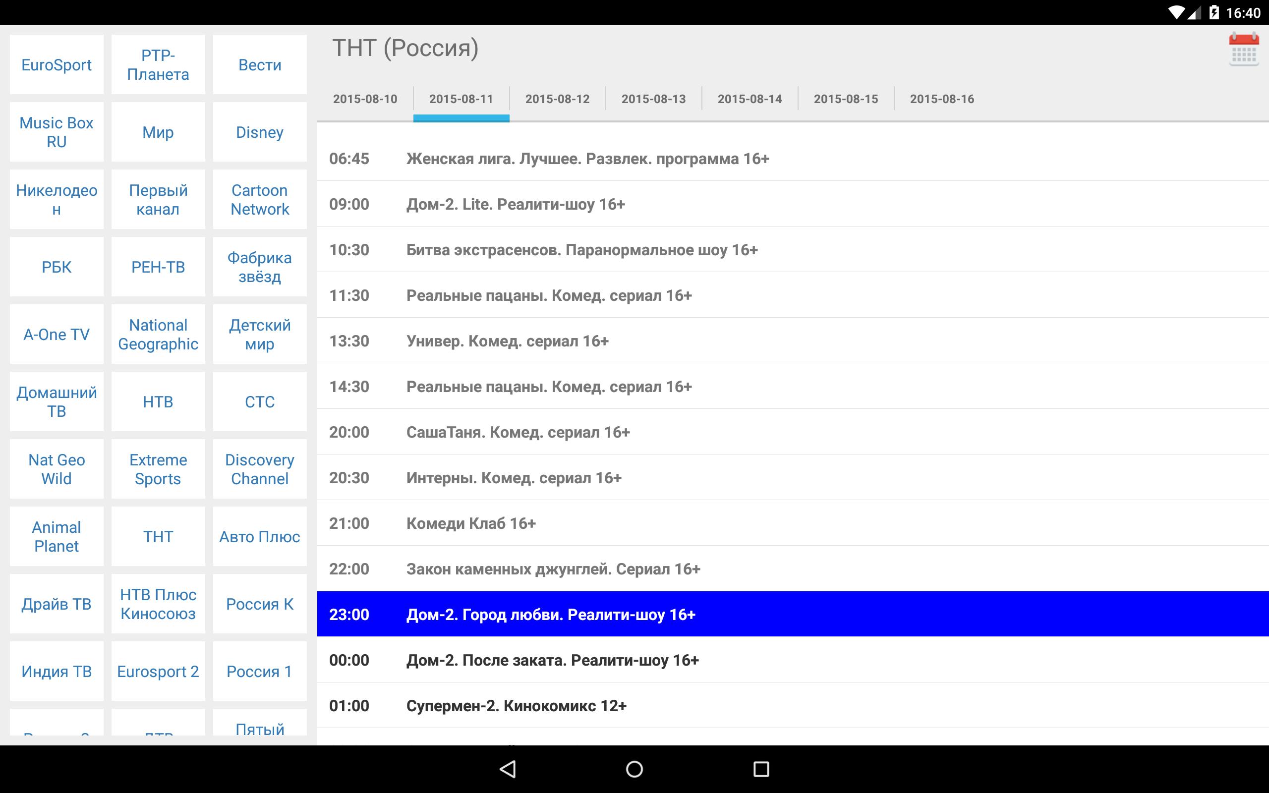Choose the Discovery Channel tile
Viewport: 1269px width, 793px height.
(x=260, y=469)
